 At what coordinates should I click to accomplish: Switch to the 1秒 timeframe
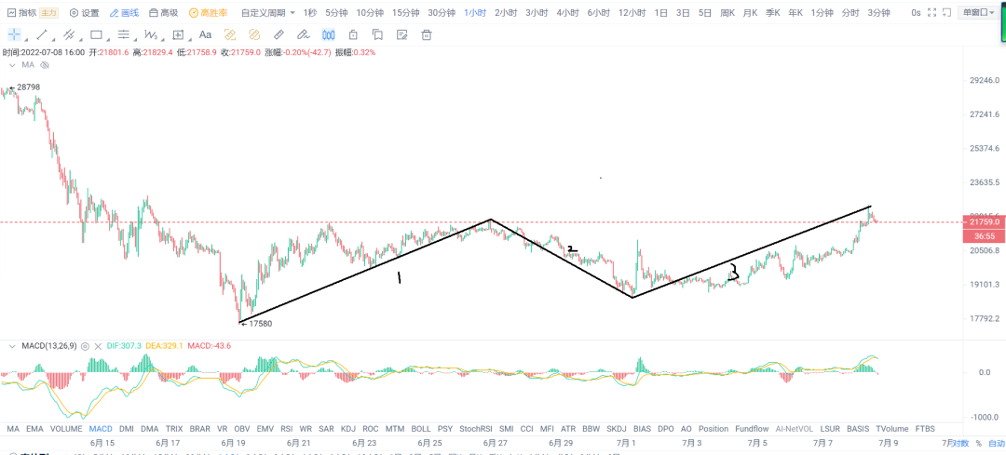pos(310,13)
